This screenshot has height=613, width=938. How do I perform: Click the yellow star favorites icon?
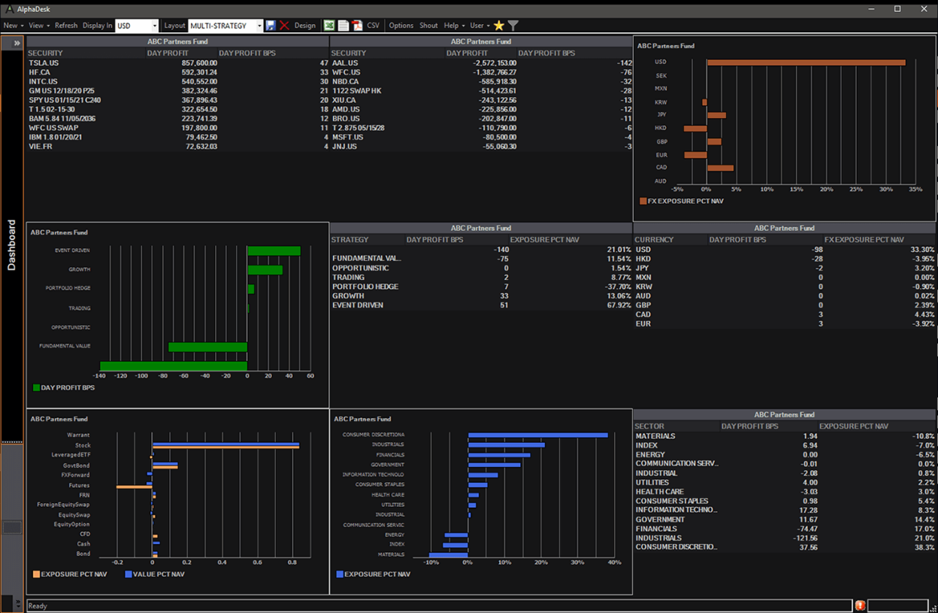point(499,26)
